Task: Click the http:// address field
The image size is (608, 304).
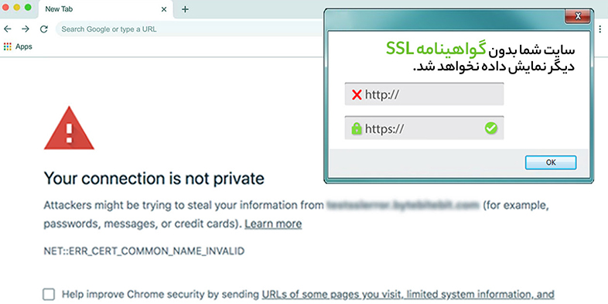Action: pos(424,94)
